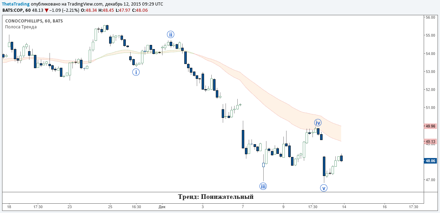
Task: Click the wave ii circle marker
Action: (170, 34)
